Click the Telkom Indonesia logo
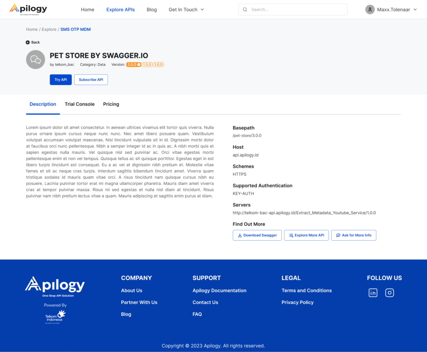Screen dimensions: 427x352 [x=55, y=317]
